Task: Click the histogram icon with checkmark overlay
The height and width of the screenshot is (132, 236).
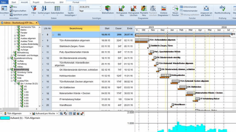Action: [x=65, y=114]
